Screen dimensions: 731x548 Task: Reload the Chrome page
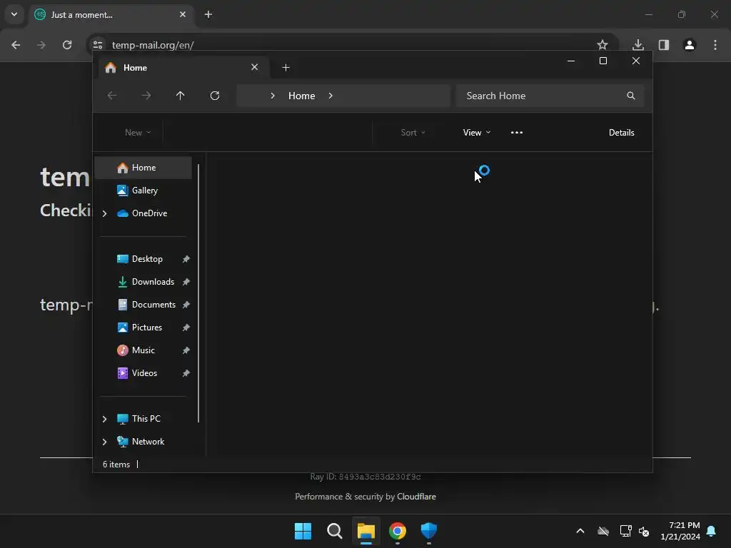(67, 45)
